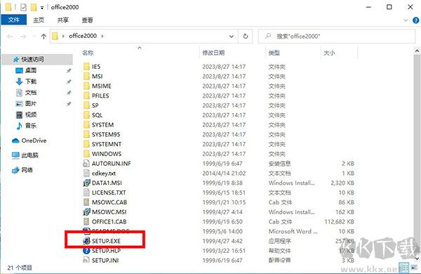Select 快速访问 in navigation pane
Image resolution: width=421 pixels, height=274 pixels.
click(x=32, y=59)
